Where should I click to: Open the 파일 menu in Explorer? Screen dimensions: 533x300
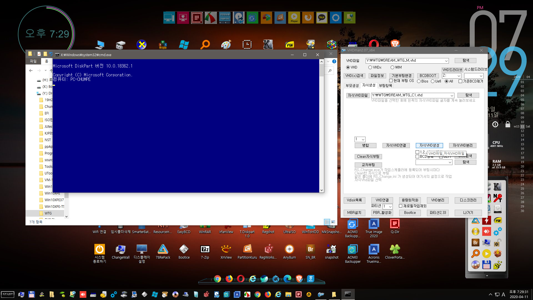click(x=33, y=61)
